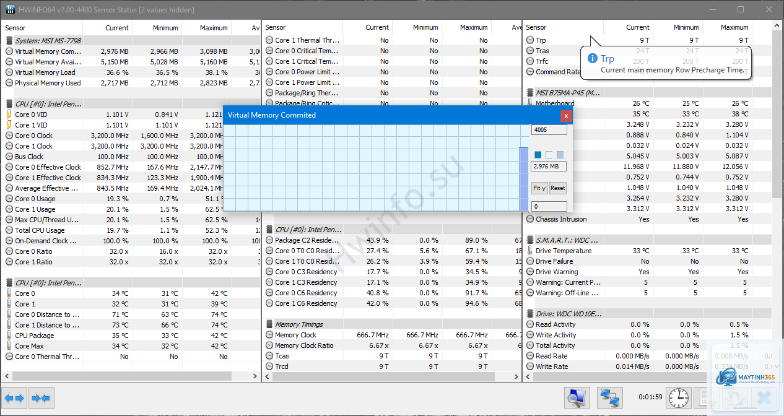Click the round icon beside Bus Clock

click(x=9, y=157)
